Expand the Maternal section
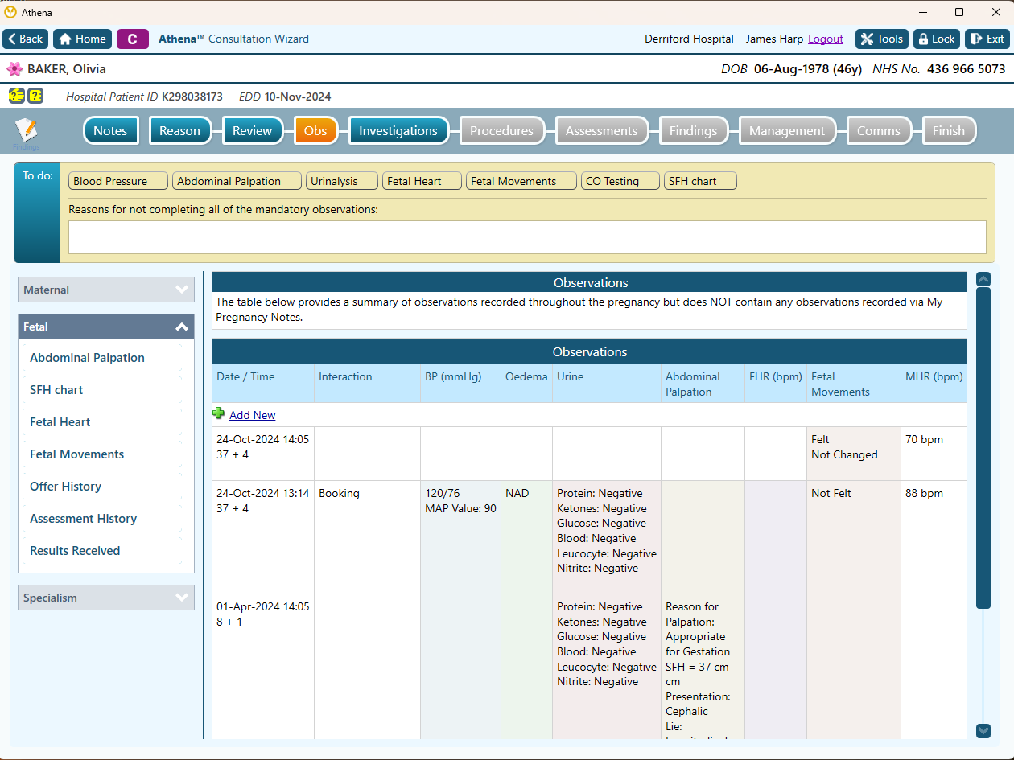Image resolution: width=1014 pixels, height=760 pixels. pyautogui.click(x=106, y=290)
